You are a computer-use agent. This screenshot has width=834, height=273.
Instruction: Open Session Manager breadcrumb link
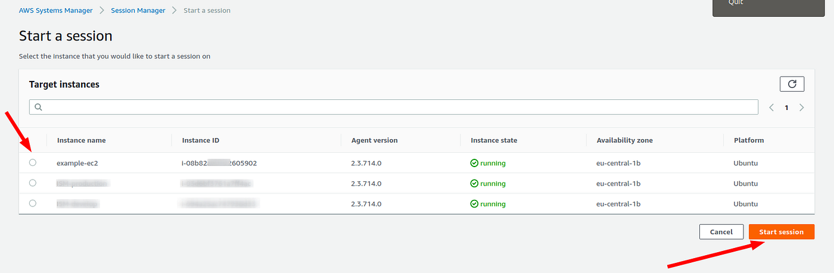point(138,10)
